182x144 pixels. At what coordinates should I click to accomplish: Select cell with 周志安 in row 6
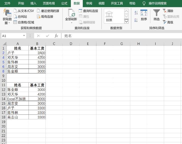pos(18,67)
